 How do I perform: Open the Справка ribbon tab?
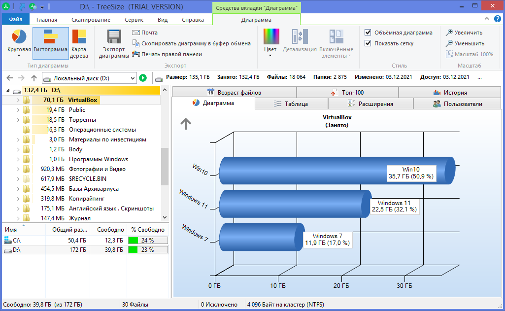193,20
